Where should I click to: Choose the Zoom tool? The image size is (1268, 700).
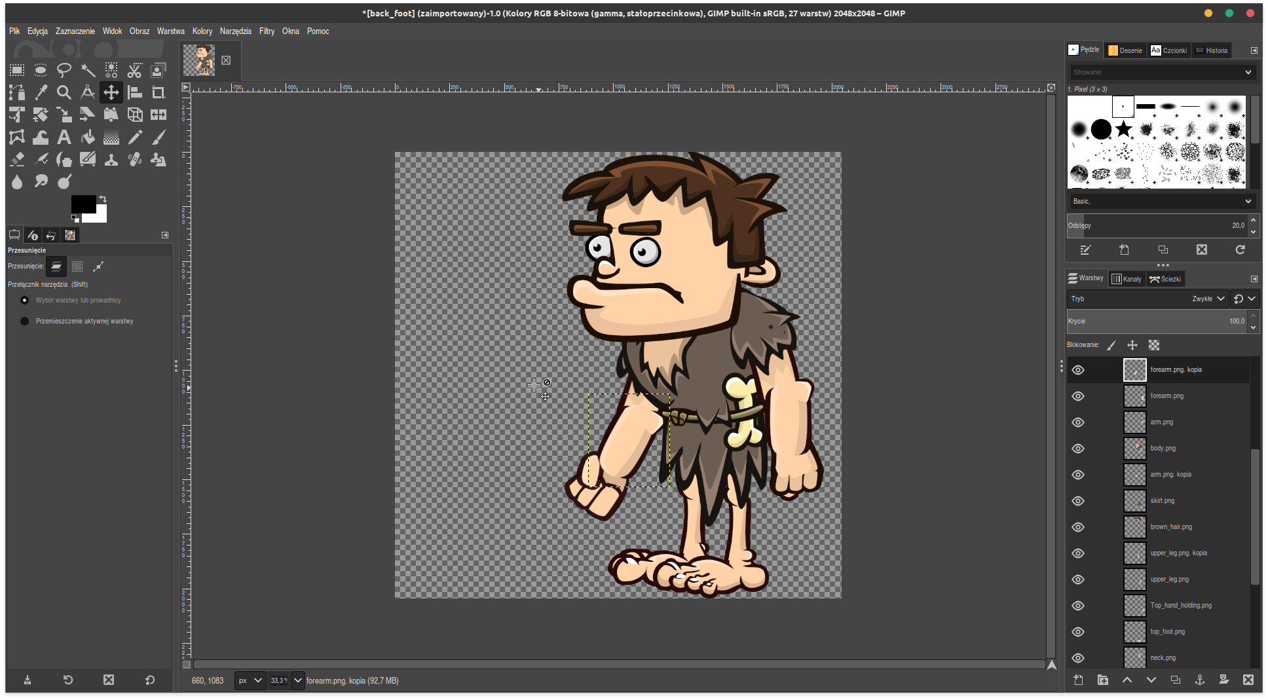64,92
